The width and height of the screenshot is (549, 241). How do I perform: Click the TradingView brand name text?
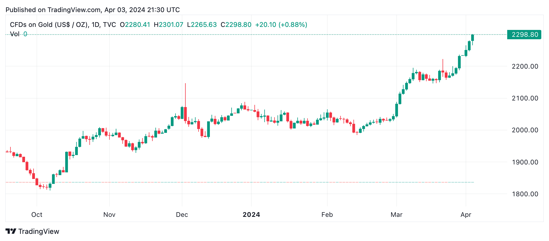pyautogui.click(x=39, y=231)
